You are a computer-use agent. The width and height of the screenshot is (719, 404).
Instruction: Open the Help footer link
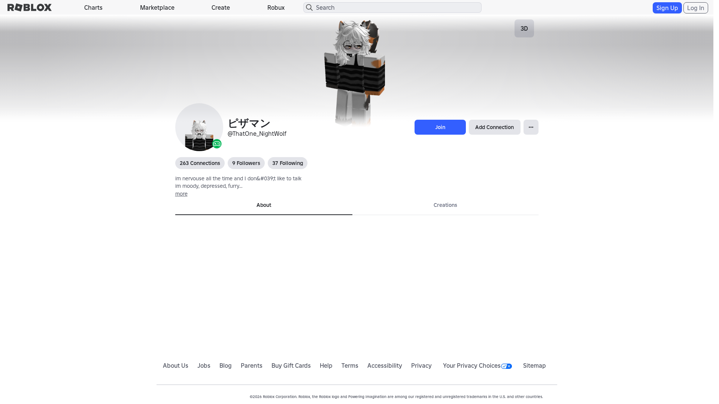pos(326,366)
